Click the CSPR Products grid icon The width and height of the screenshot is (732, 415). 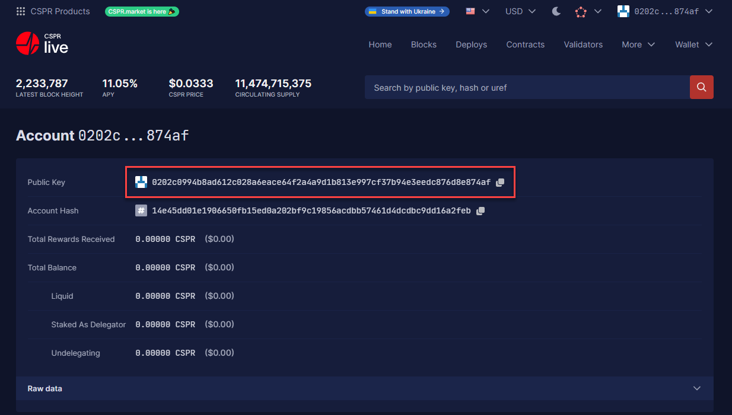coord(21,11)
